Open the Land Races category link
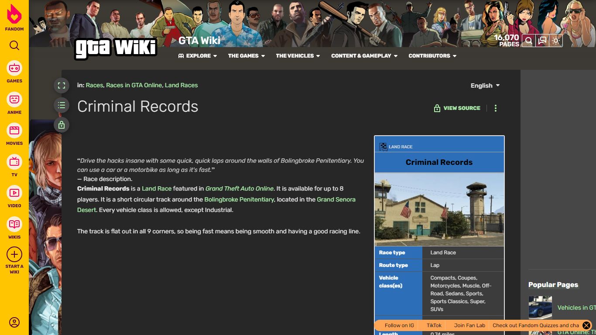The image size is (596, 335). click(181, 85)
